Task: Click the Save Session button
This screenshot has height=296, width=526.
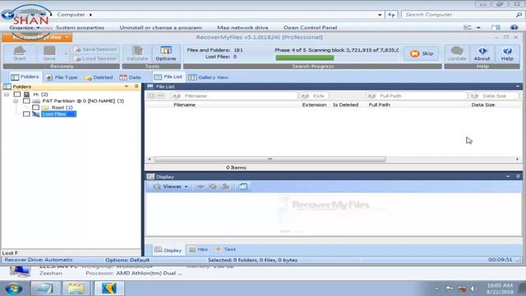Action: coord(95,49)
